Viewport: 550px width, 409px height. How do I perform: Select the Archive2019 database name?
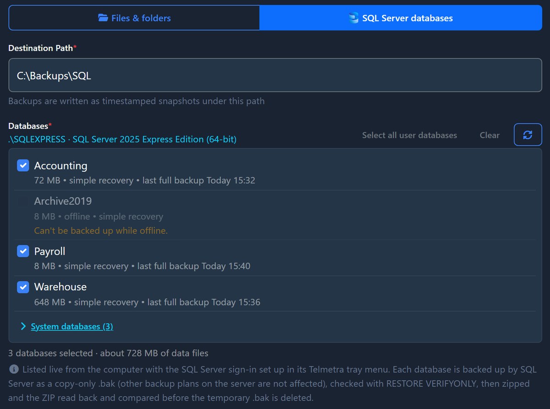pos(63,201)
